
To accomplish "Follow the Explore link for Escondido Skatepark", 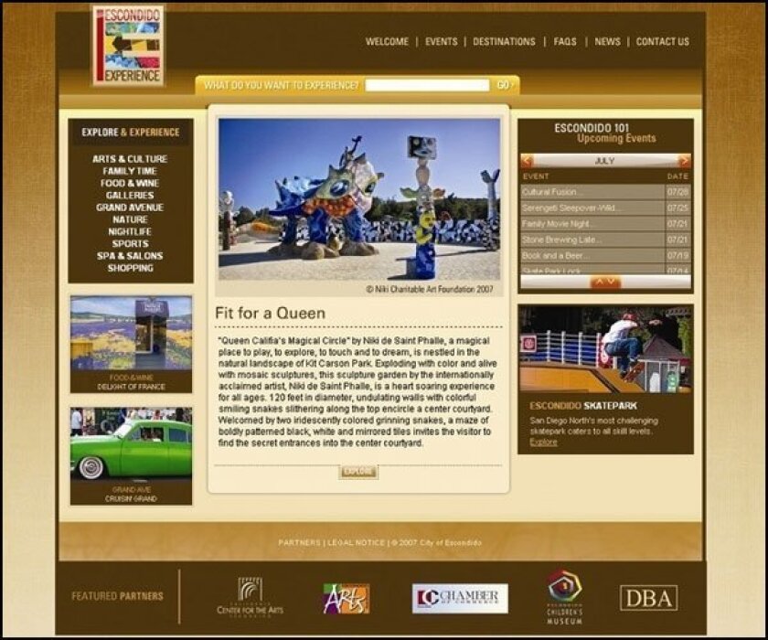I will pos(543,443).
